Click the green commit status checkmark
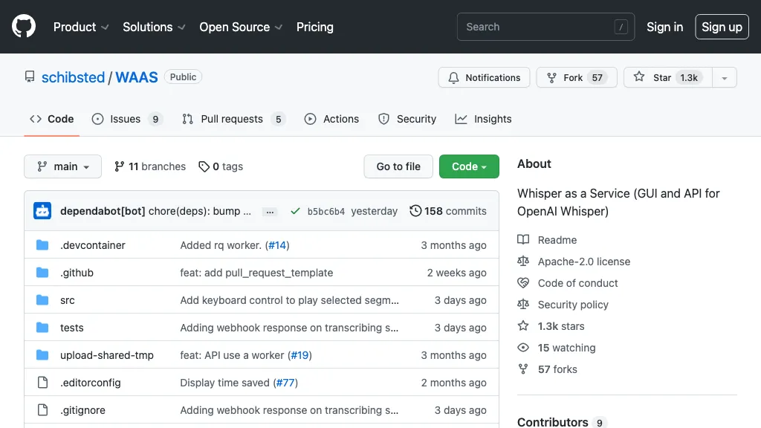 point(295,211)
